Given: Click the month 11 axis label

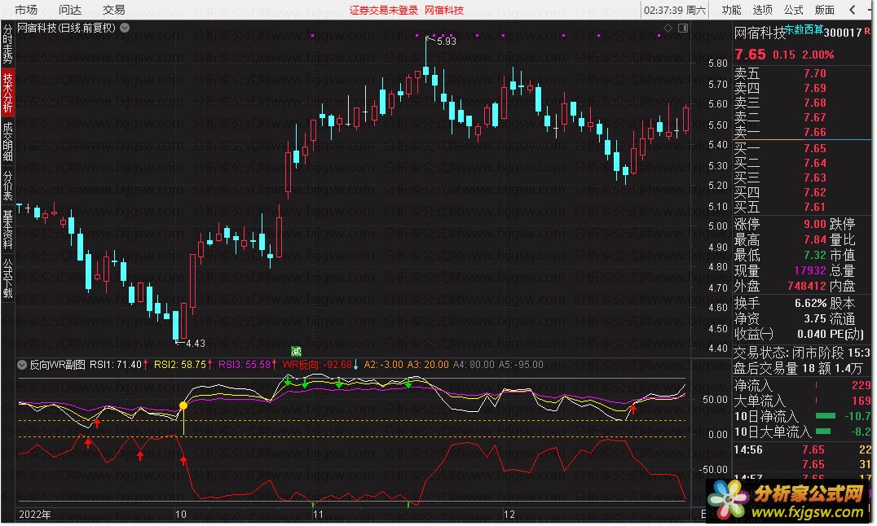Looking at the screenshot, I should [318, 515].
